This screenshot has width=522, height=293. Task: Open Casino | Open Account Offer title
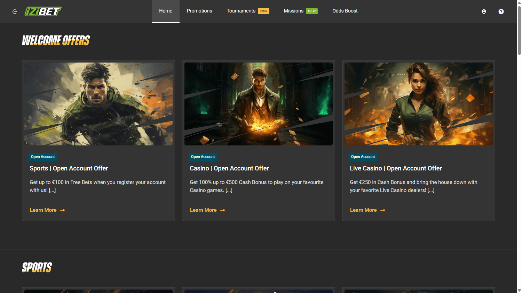coord(229,168)
